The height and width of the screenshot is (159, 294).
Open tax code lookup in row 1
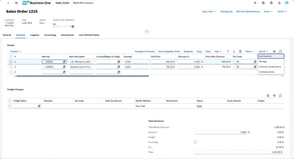coord(255,62)
